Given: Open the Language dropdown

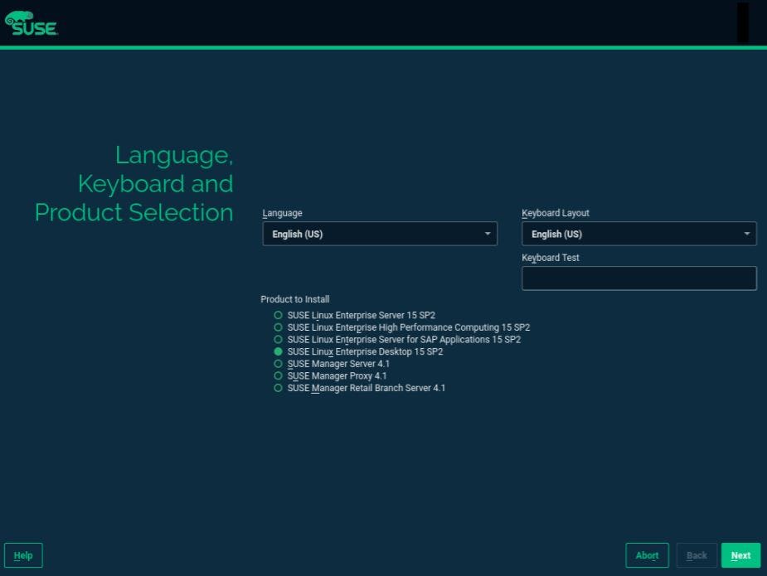Looking at the screenshot, I should pyautogui.click(x=379, y=234).
